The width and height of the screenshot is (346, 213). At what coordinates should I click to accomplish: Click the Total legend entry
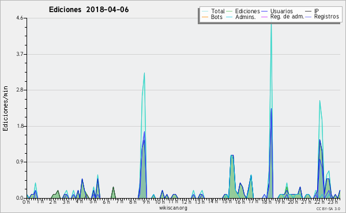tap(213, 11)
